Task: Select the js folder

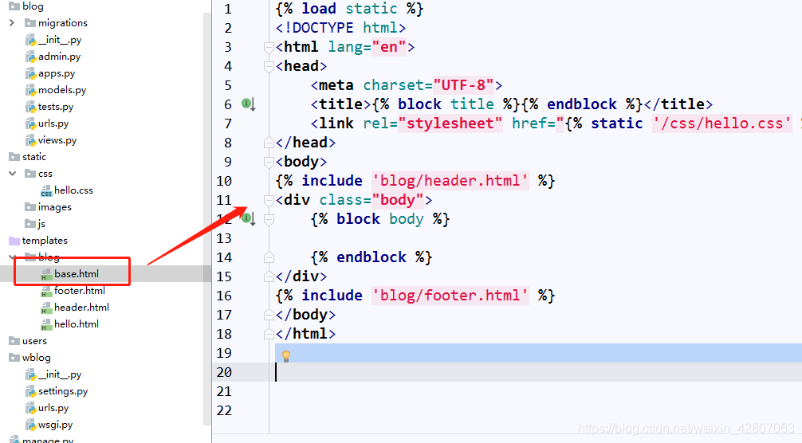Action: (41, 224)
